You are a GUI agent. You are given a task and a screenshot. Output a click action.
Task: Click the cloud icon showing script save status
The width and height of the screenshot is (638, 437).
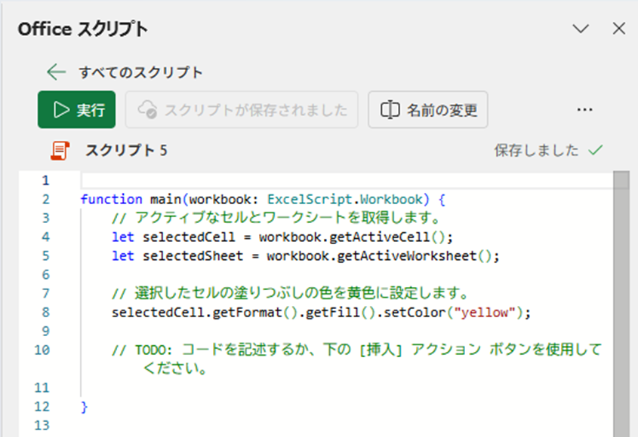point(148,110)
